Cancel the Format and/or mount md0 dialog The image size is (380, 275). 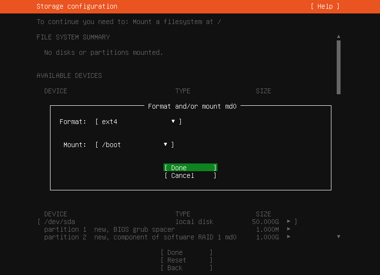(190, 175)
